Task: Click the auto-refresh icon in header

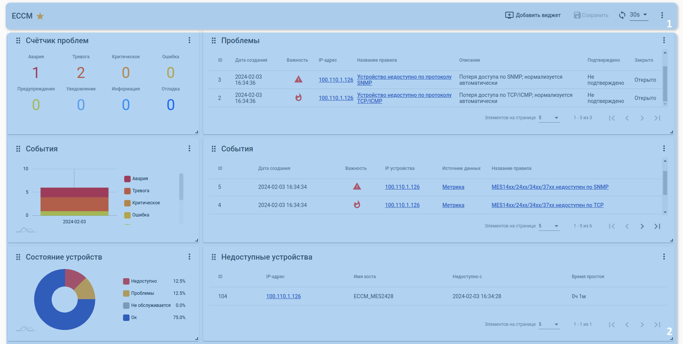Action: tap(622, 15)
